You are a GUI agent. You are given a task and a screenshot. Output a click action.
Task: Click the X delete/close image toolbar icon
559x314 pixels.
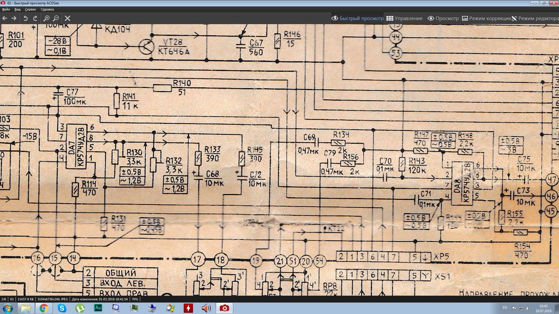[x=68, y=18]
